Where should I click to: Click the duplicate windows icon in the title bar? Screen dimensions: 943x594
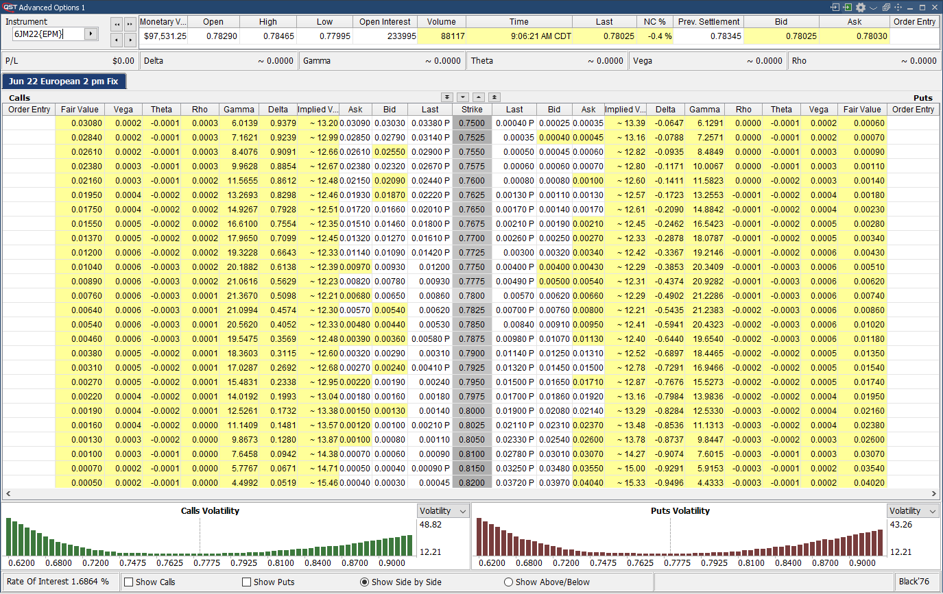pos(886,7)
